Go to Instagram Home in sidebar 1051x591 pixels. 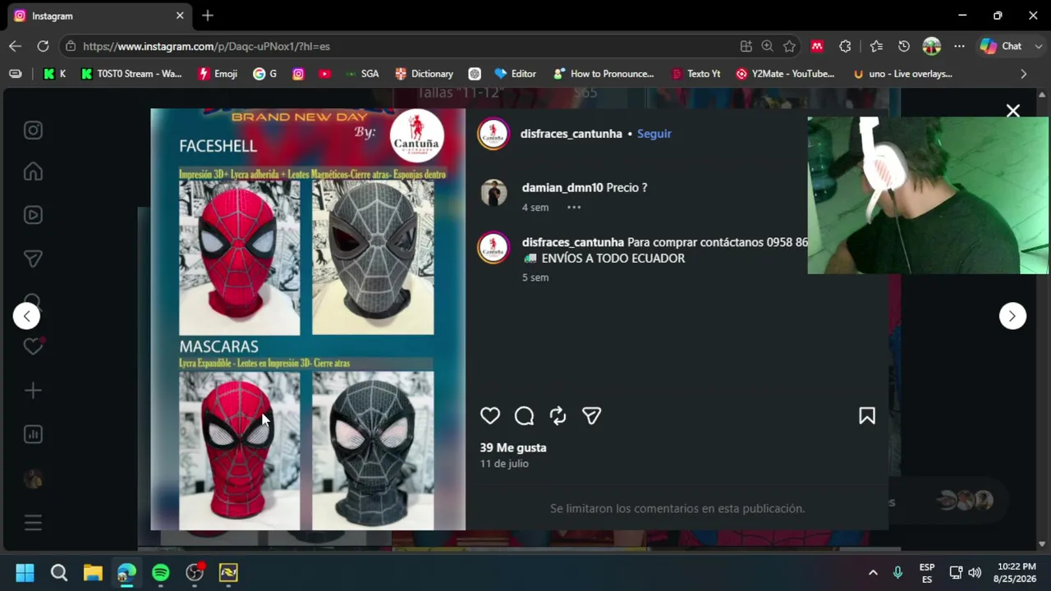pos(33,172)
